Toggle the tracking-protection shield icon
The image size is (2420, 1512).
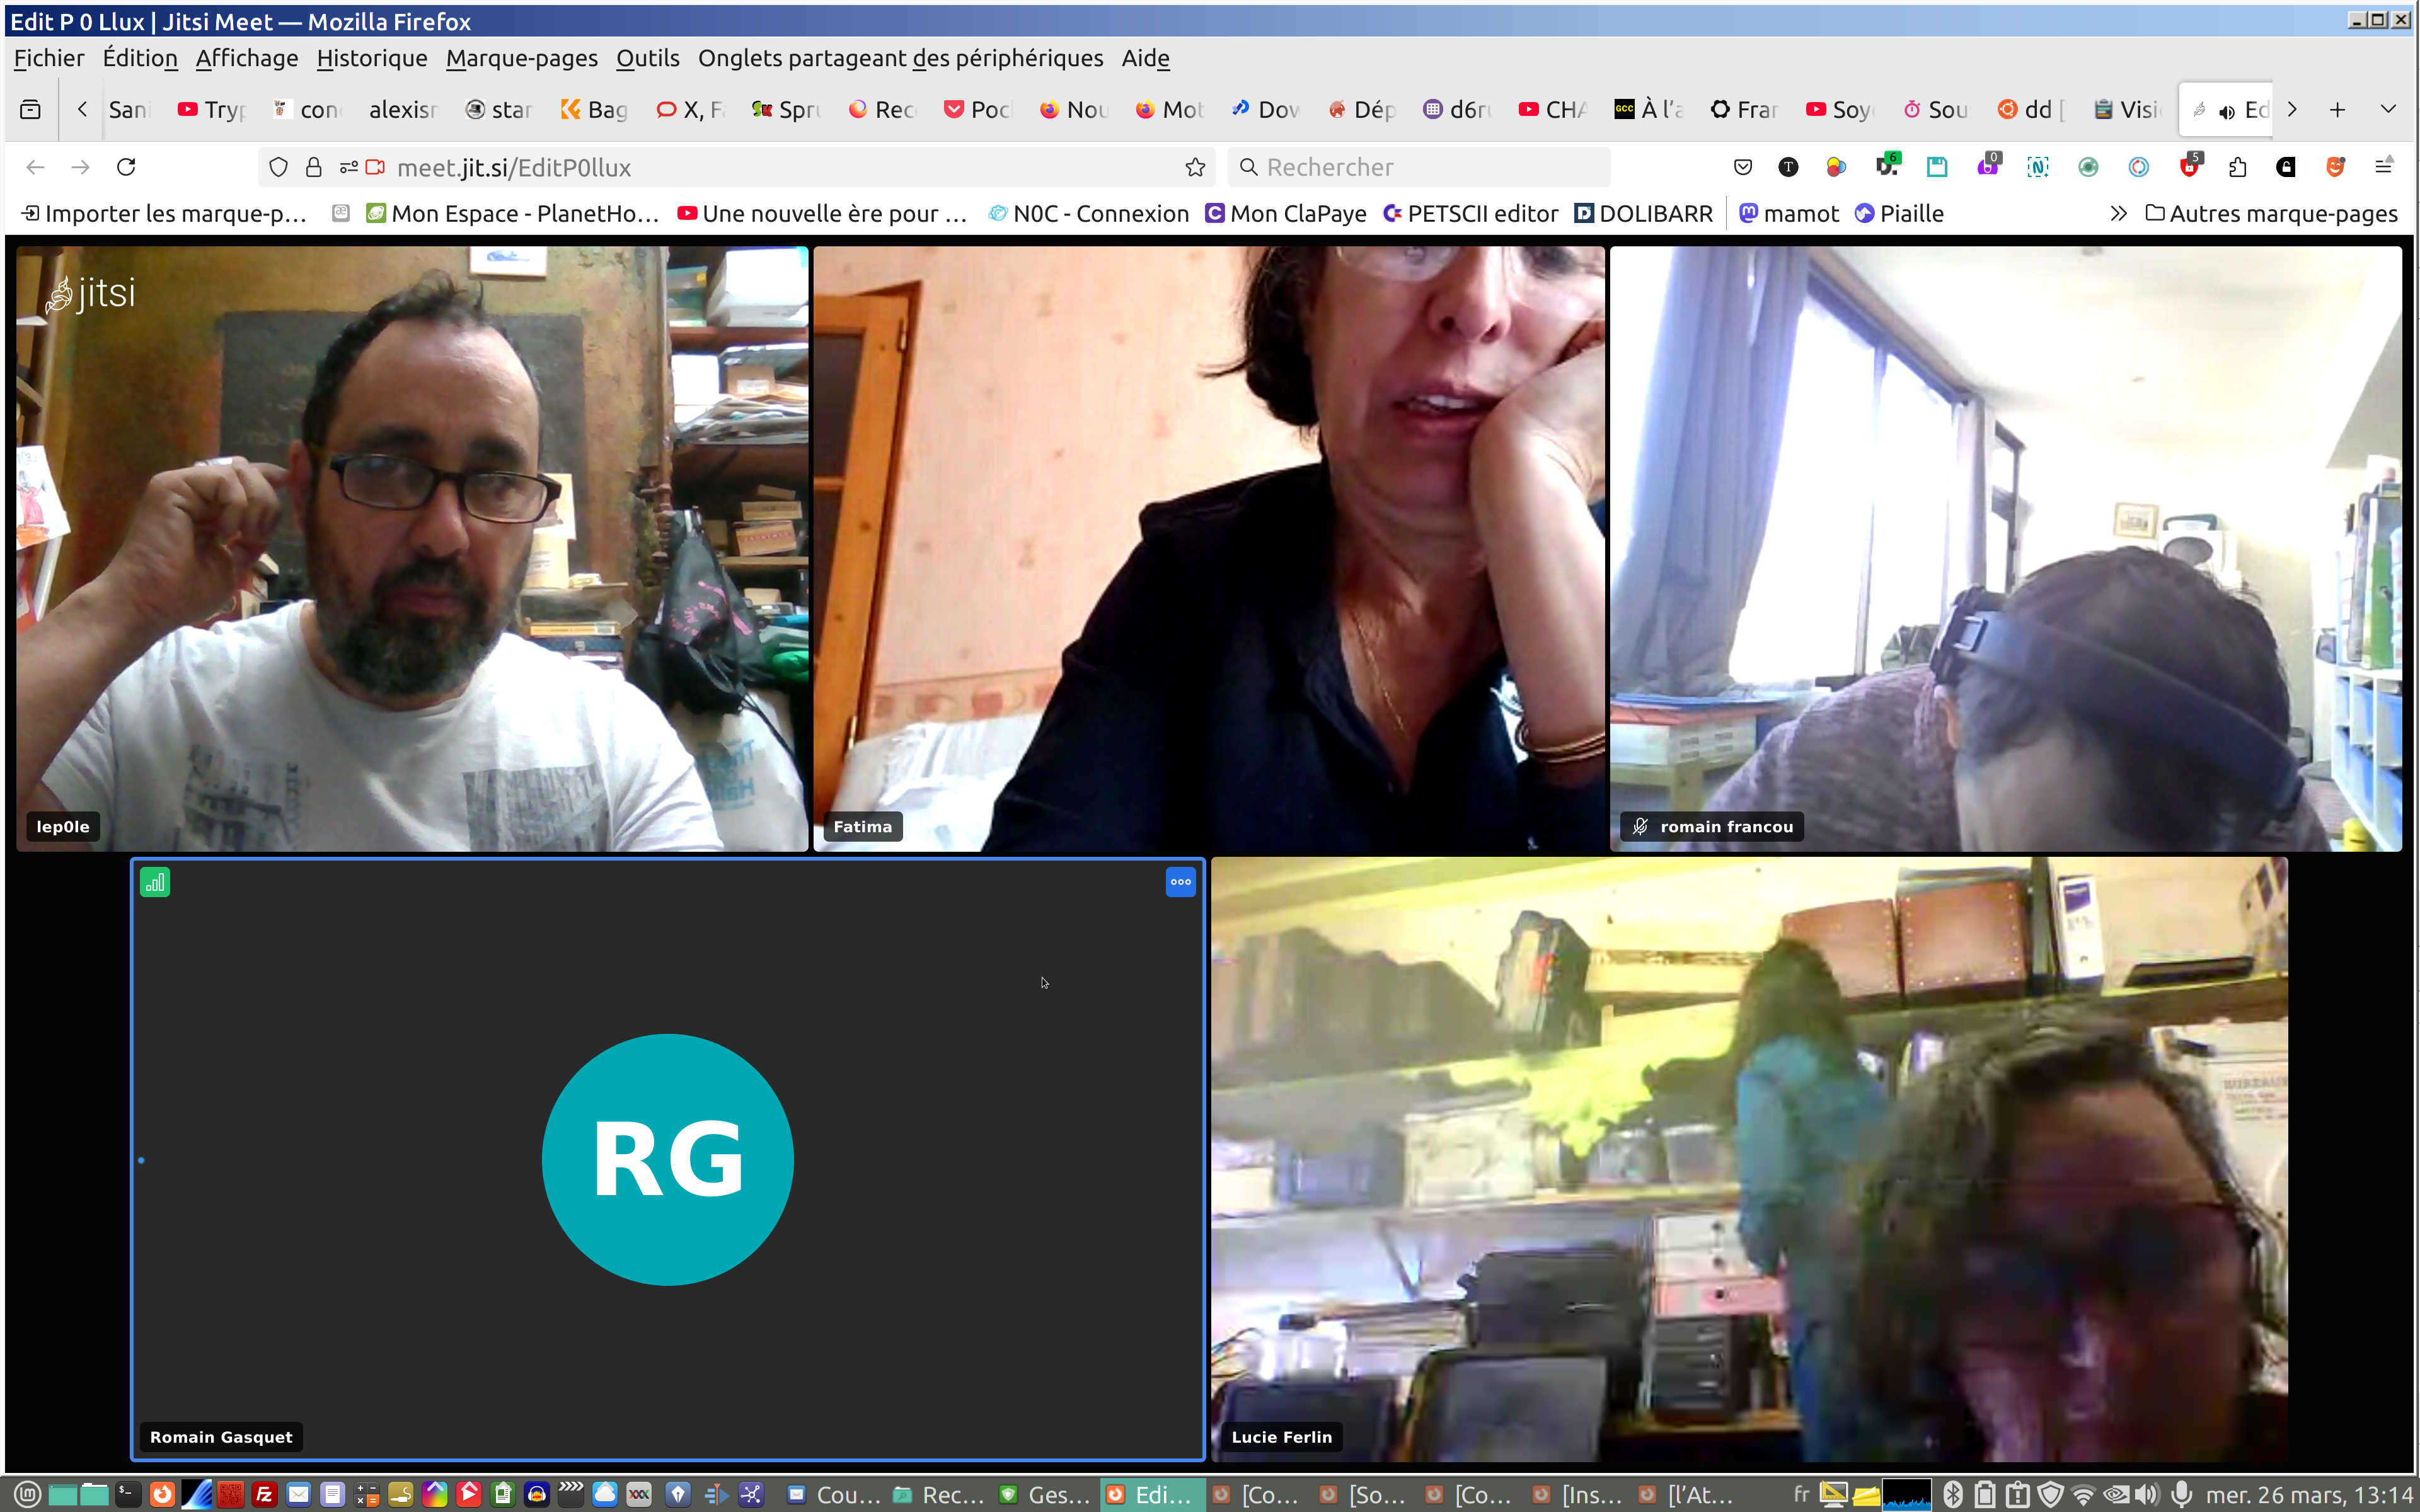click(x=279, y=167)
